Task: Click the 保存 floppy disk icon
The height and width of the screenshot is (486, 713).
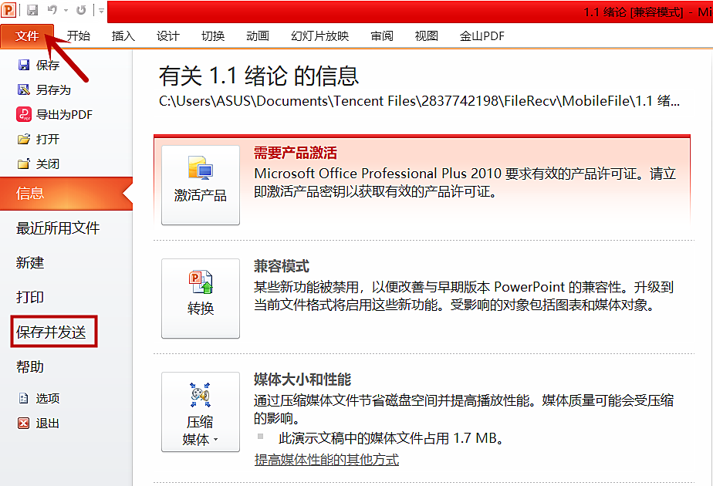Action: (x=24, y=65)
